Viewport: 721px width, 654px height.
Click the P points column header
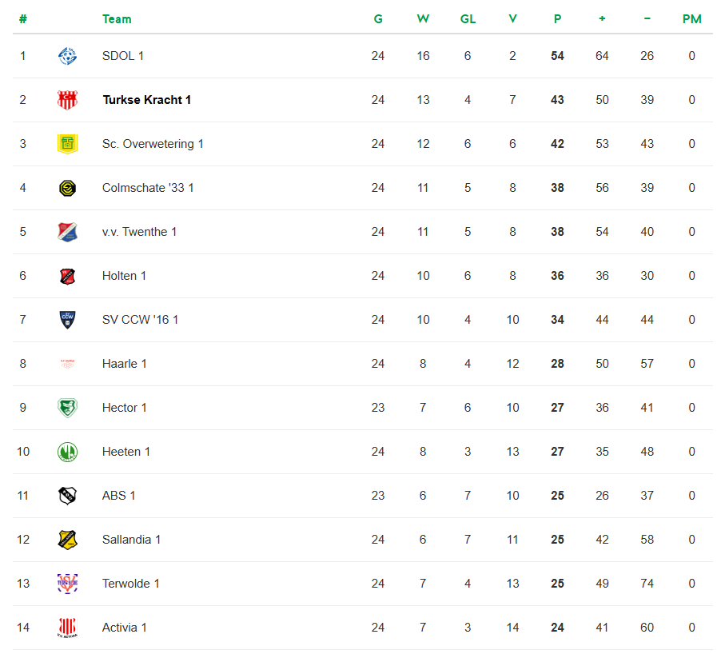[x=557, y=19]
